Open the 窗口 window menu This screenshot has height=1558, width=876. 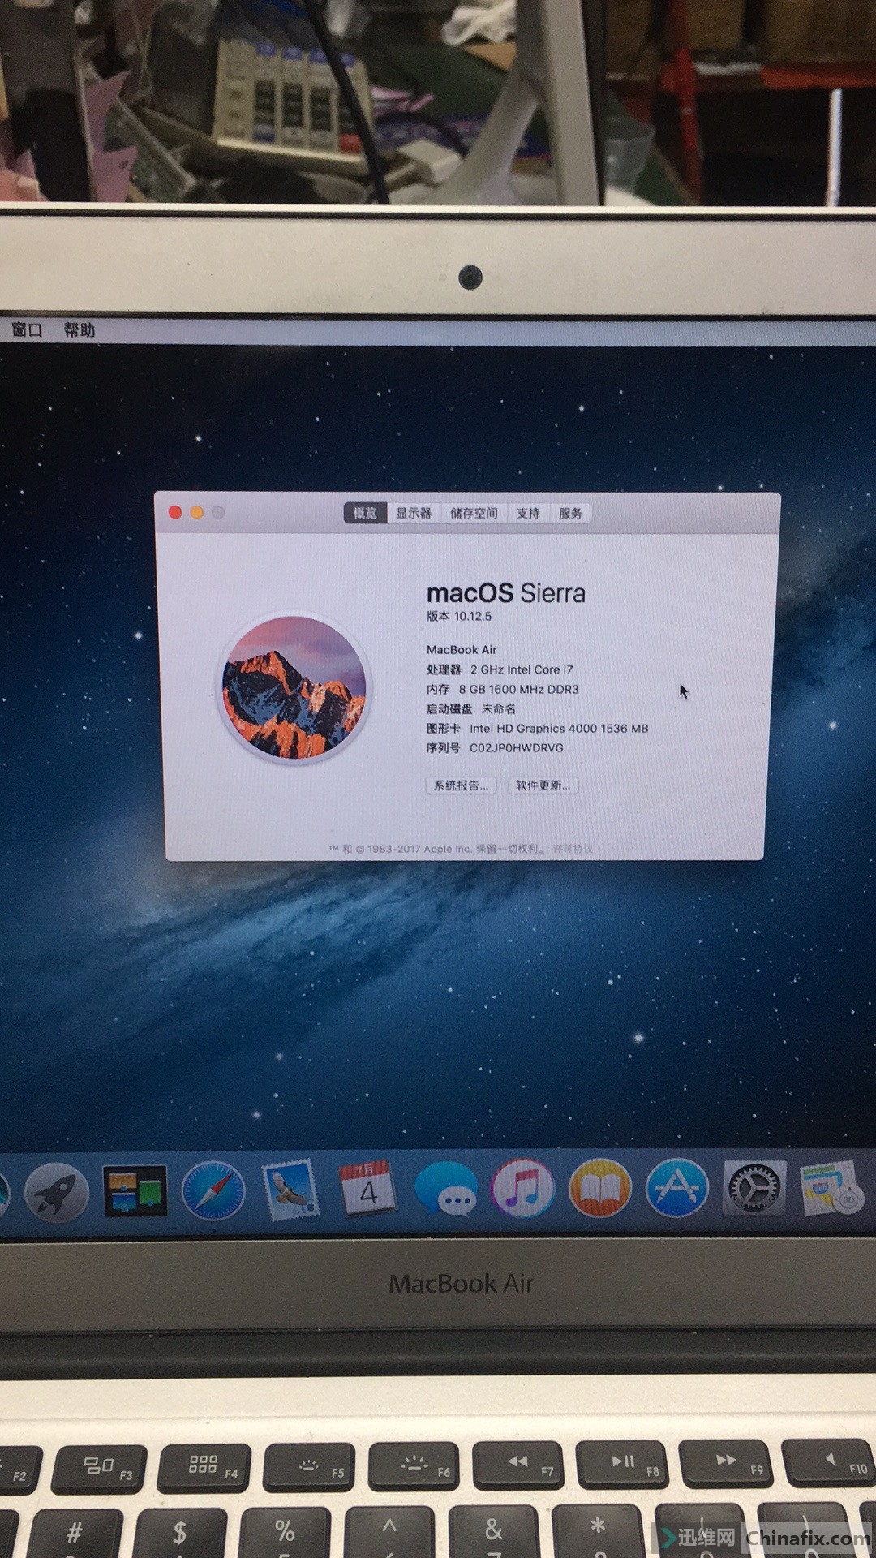[x=27, y=330]
